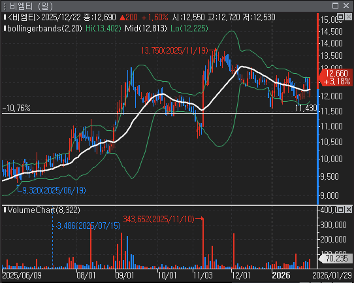Click the low price 저:12,530
Image resolution: width=354 pixels, height=283 pixels.
[x=259, y=17]
